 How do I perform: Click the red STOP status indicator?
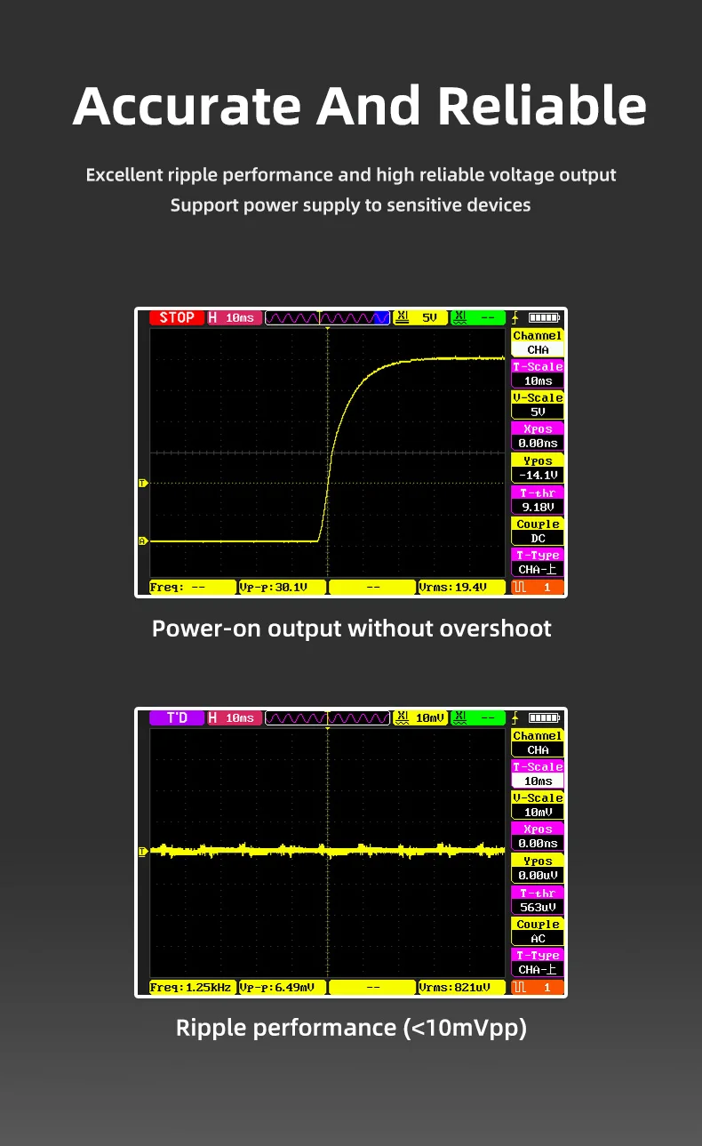tap(177, 317)
